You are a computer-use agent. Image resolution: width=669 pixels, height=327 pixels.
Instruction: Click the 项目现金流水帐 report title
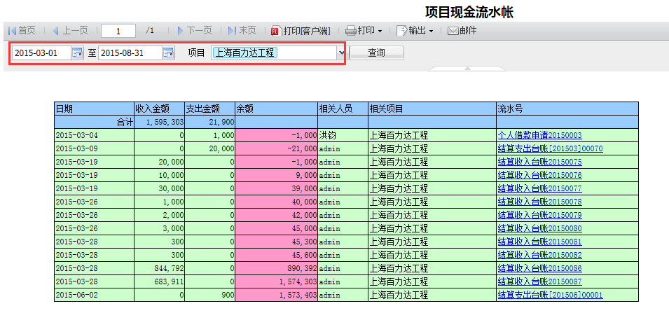pyautogui.click(x=469, y=12)
